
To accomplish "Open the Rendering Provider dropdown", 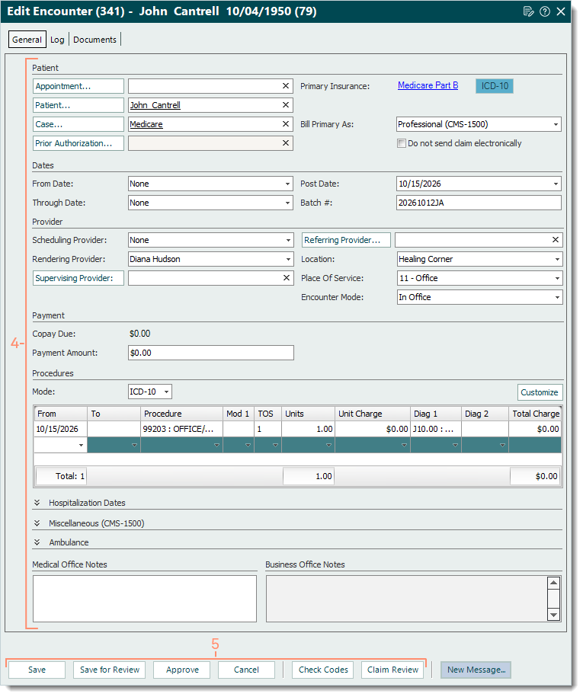I will tap(288, 259).
